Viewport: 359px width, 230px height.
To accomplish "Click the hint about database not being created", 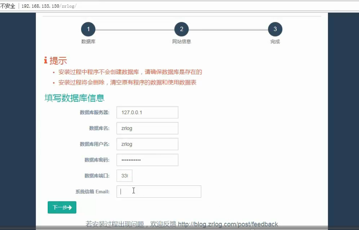I will (130, 72).
